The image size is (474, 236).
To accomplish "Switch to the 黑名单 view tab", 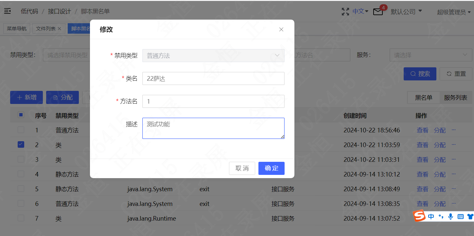I will 424,98.
